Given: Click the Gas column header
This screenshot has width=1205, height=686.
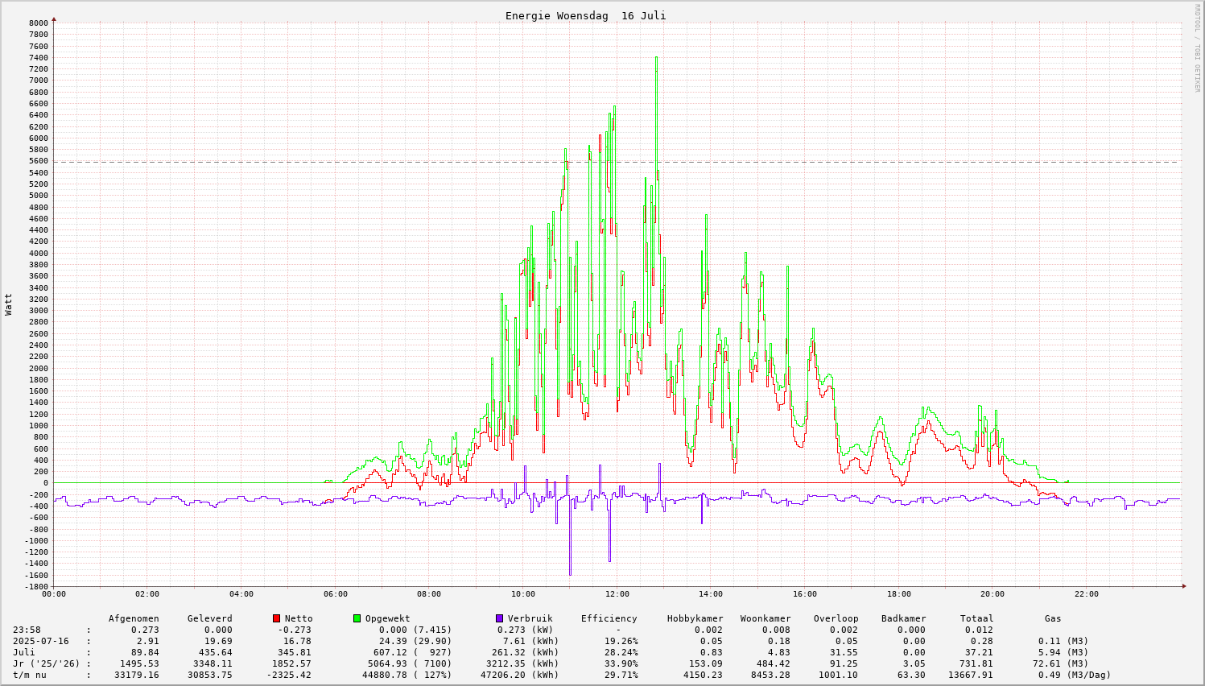Looking at the screenshot, I should pos(1053,618).
